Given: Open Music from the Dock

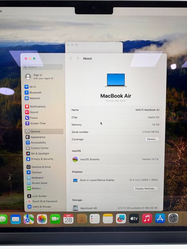Looking at the screenshot, I should click(147, 218).
